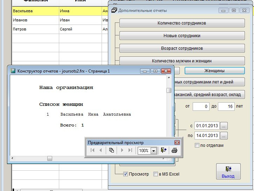Enable the в MS Excel checkbox

[156, 174]
